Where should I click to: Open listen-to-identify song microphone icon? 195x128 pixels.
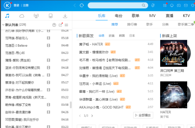tap(153, 5)
